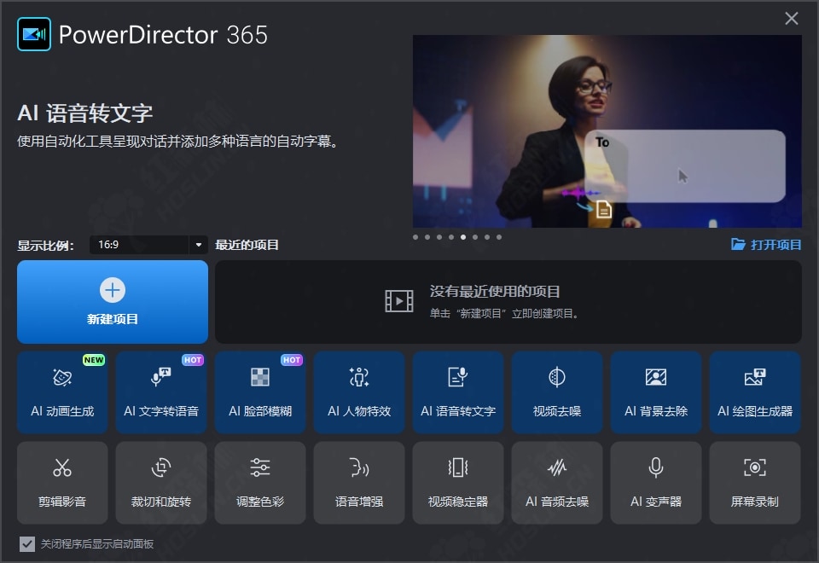The image size is (819, 563).
Task: Launch the 语音增强 tool
Action: coord(359,483)
